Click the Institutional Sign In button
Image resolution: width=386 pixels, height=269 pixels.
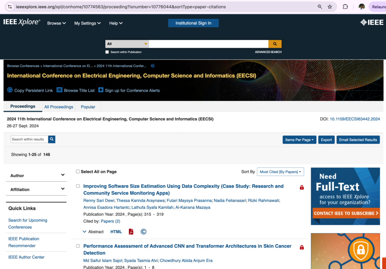[x=193, y=23]
